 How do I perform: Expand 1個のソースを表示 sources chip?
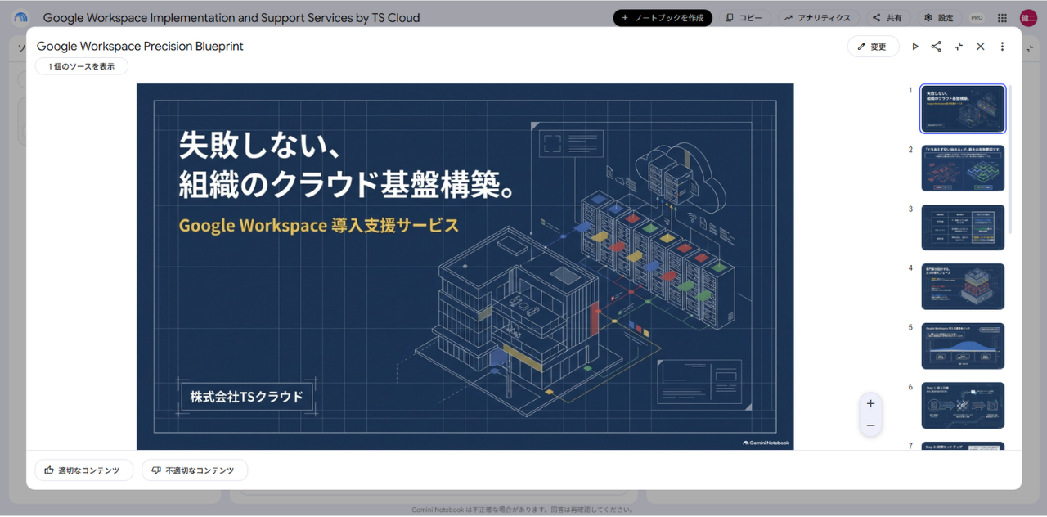tap(82, 66)
